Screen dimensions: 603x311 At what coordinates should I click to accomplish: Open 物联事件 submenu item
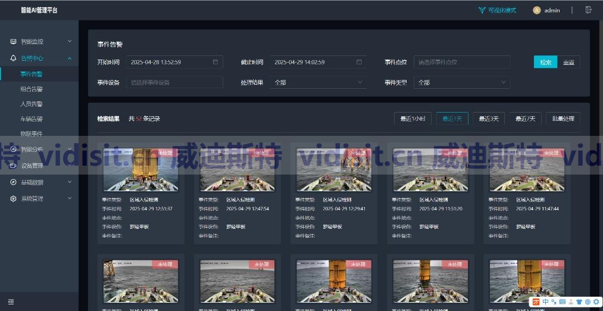click(32, 133)
